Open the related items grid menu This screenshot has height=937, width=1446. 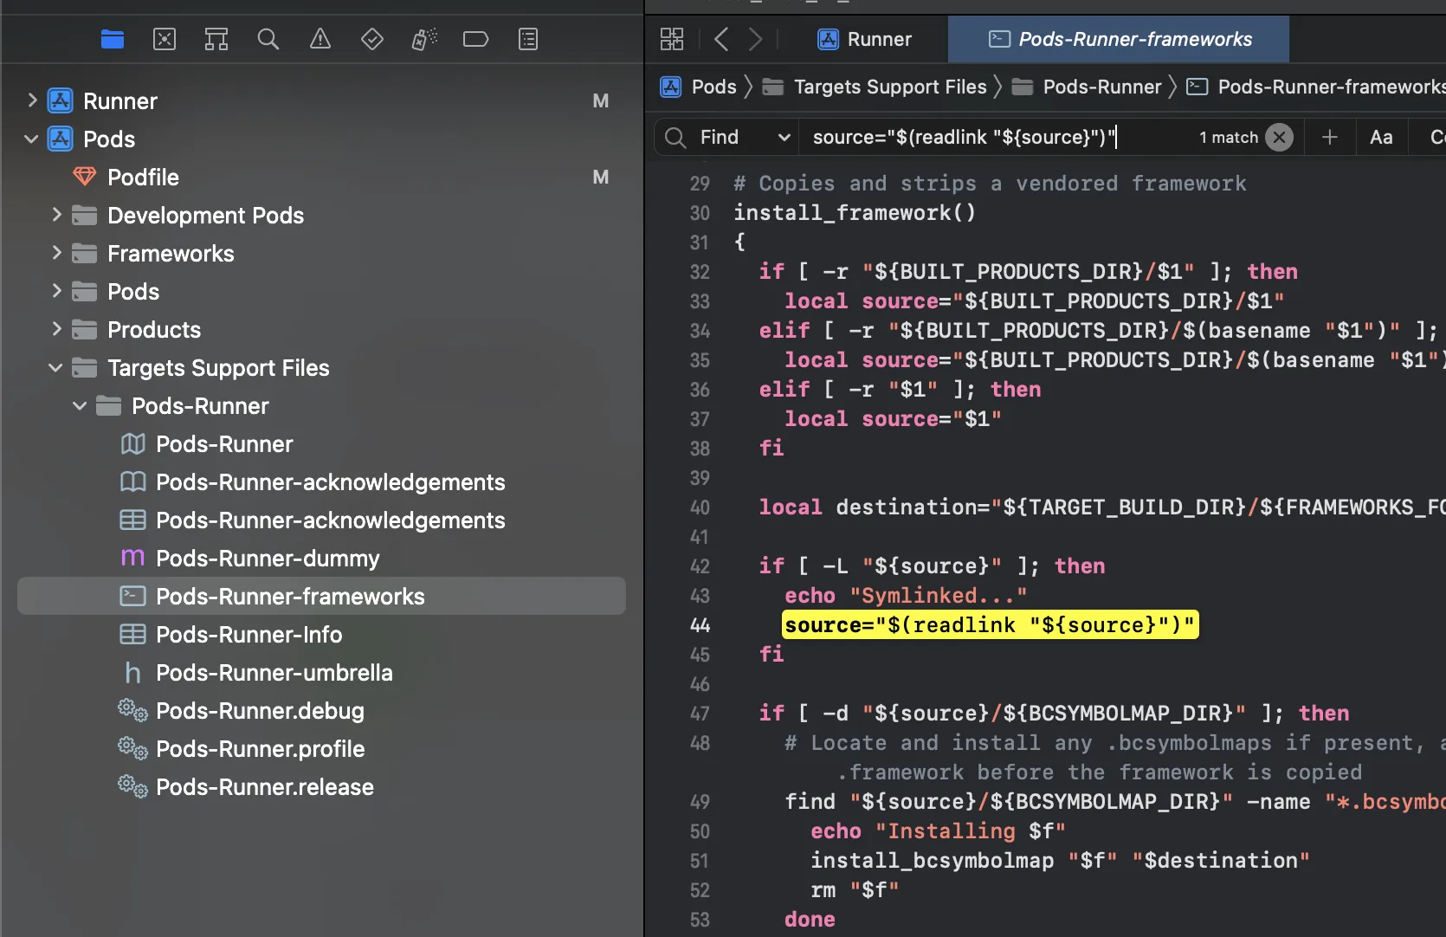point(672,39)
